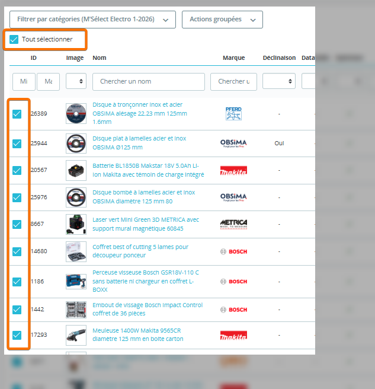Click ID value 26389
The width and height of the screenshot is (375, 389).
pyautogui.click(x=39, y=114)
